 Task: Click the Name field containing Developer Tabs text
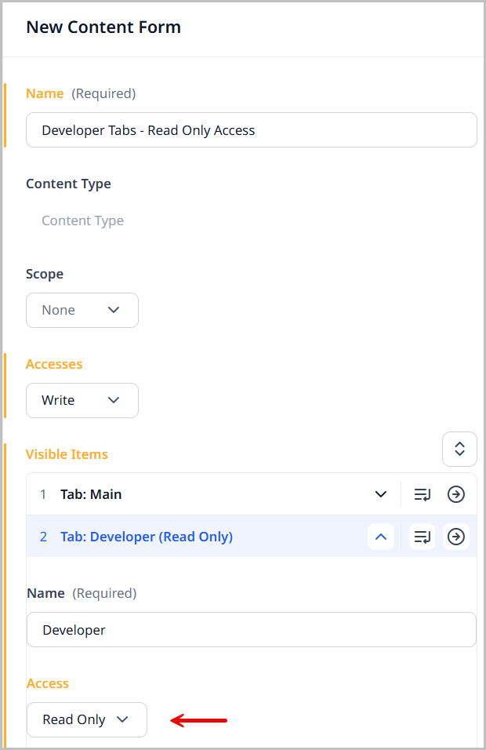(x=251, y=129)
